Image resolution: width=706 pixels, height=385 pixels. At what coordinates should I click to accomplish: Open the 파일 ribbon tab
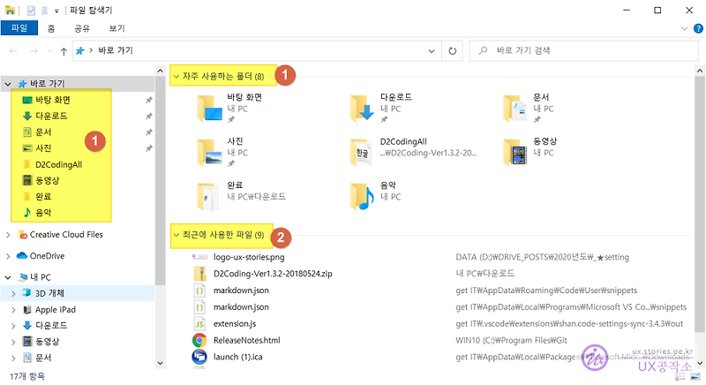[x=19, y=28]
